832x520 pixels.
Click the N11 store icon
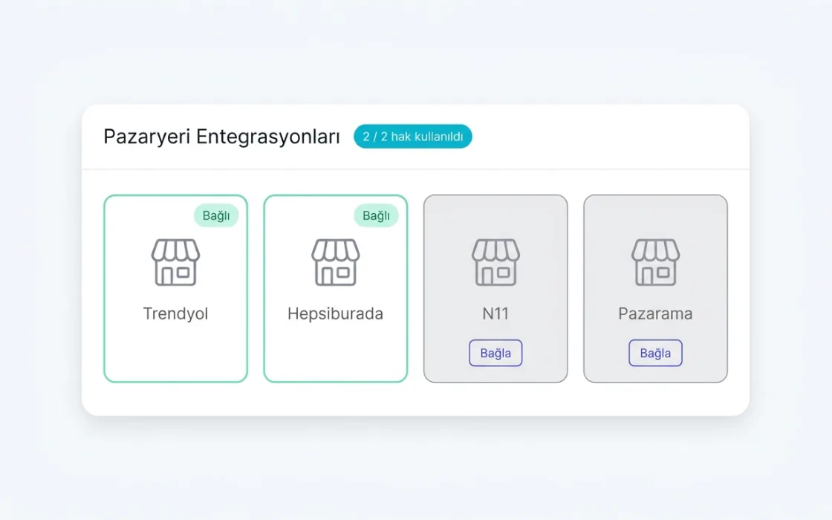495,262
